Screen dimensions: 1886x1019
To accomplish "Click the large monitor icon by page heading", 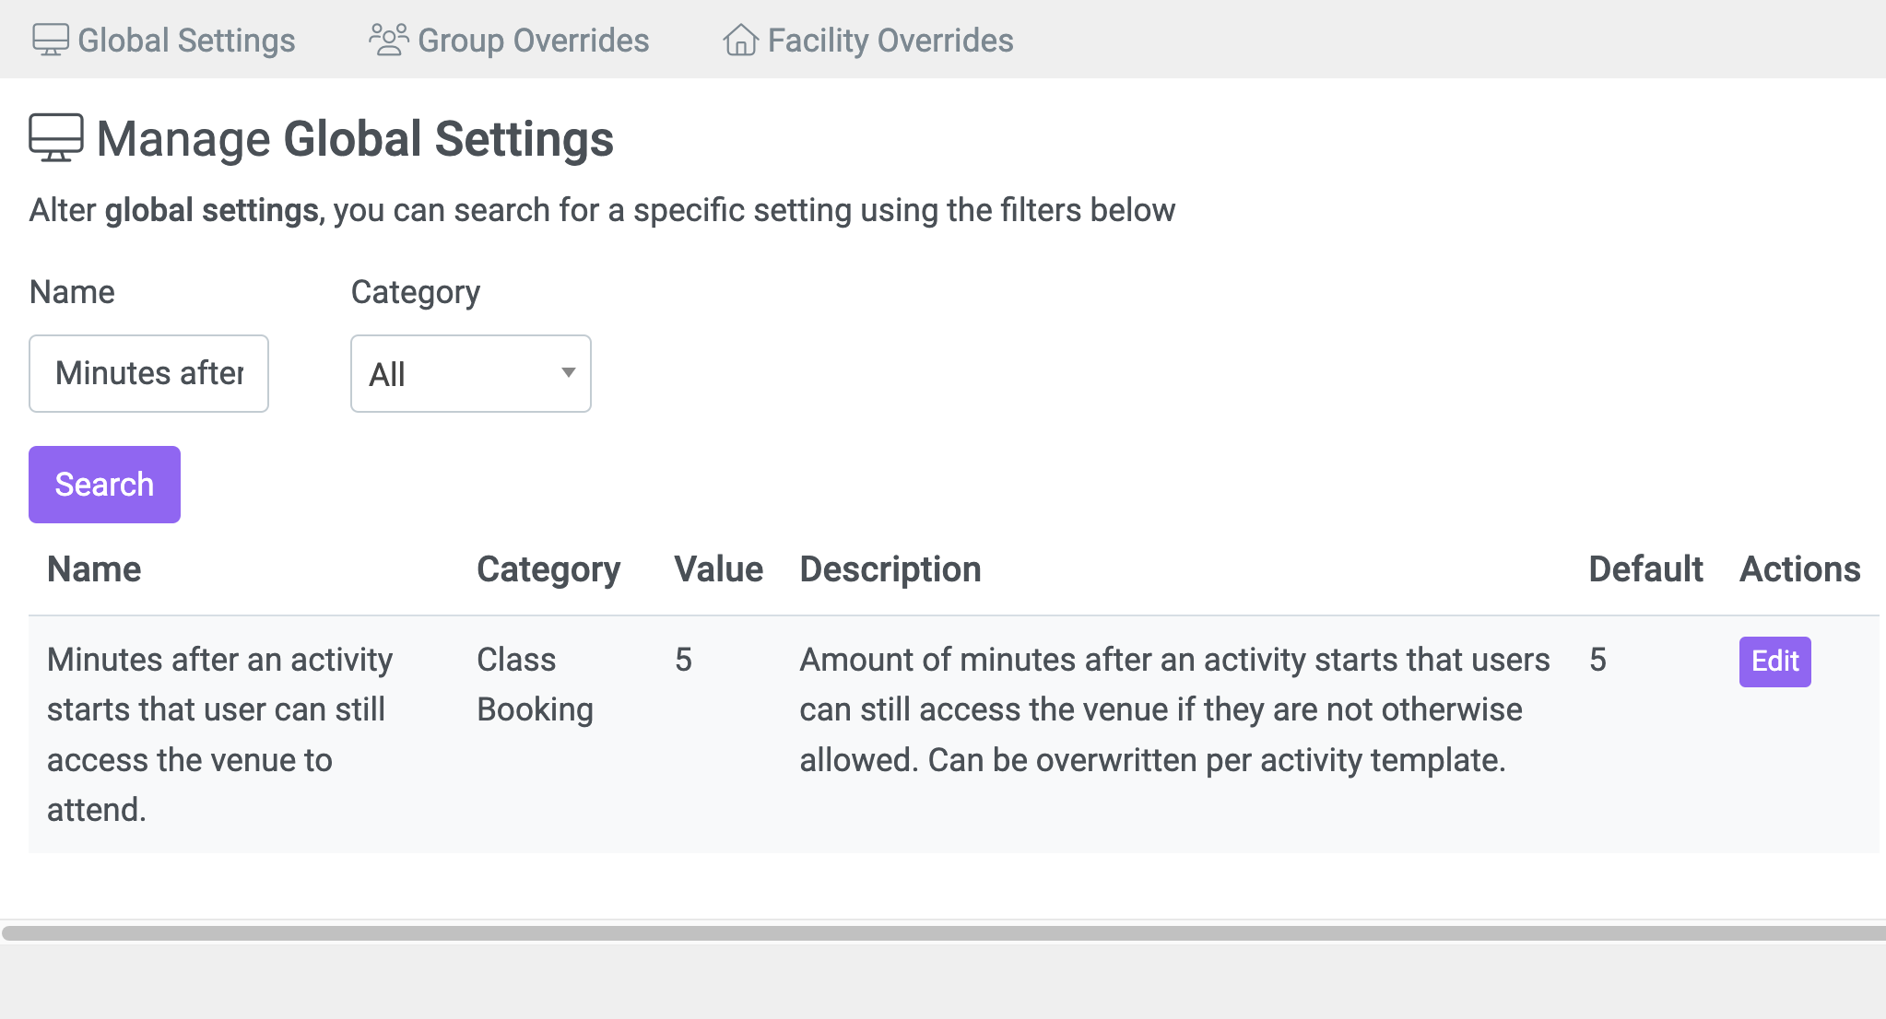I will (56, 138).
